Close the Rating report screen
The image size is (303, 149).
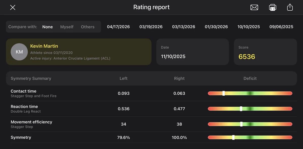(13, 7)
